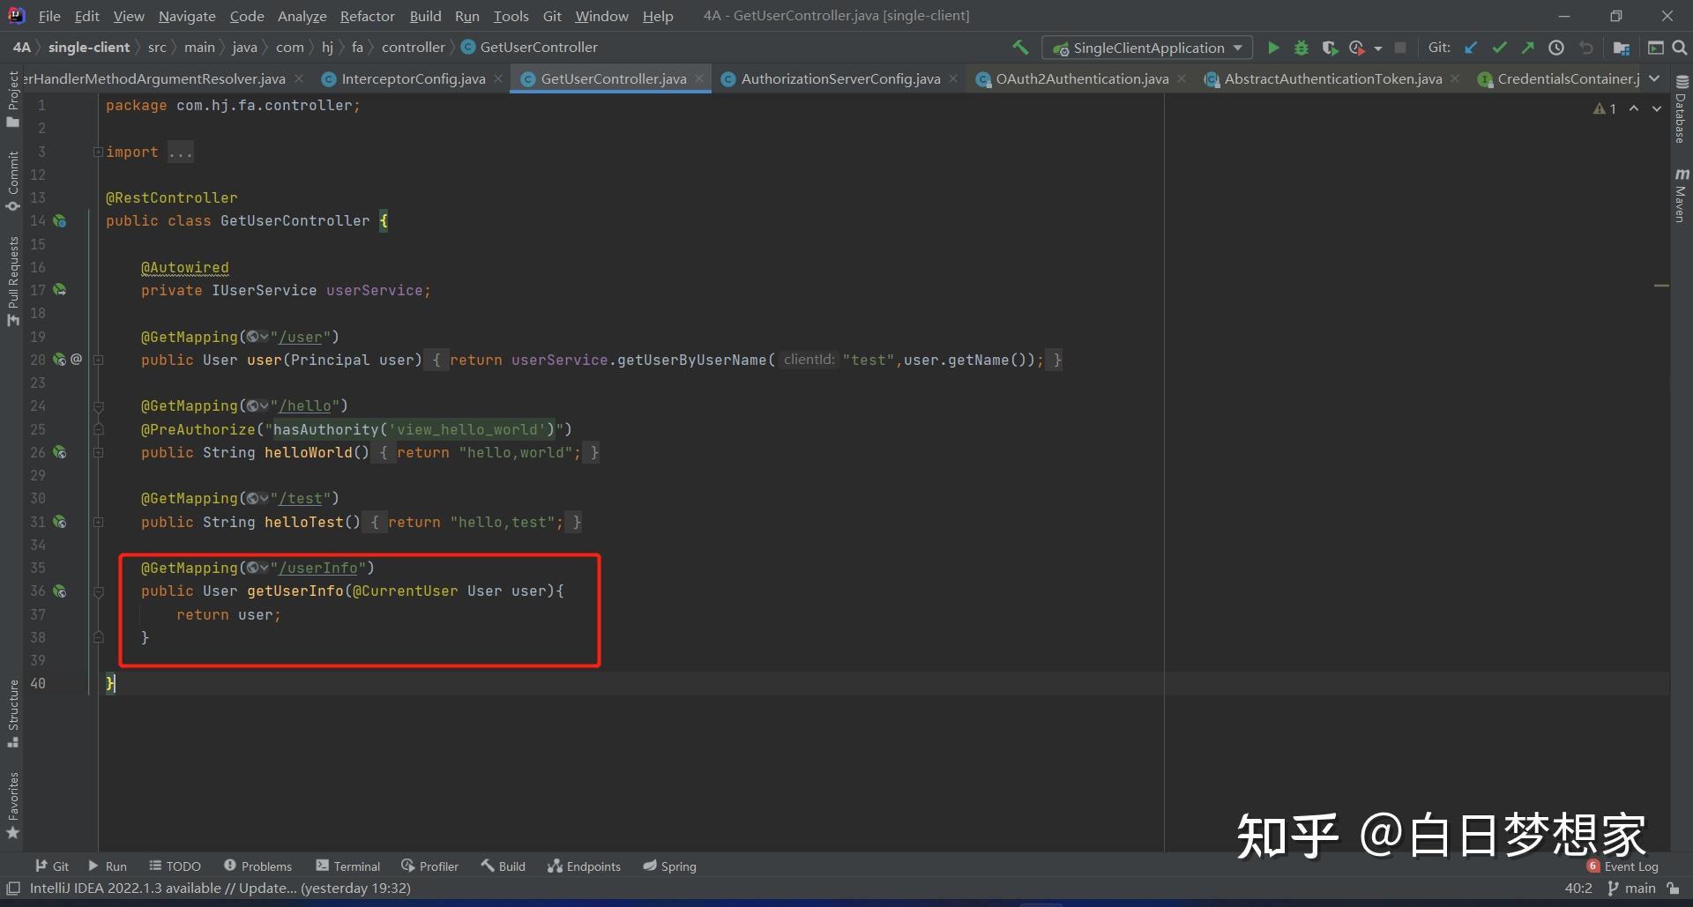Viewport: 1693px width, 907px height.
Task: Toggle the Commit tool window
Action: point(13,181)
